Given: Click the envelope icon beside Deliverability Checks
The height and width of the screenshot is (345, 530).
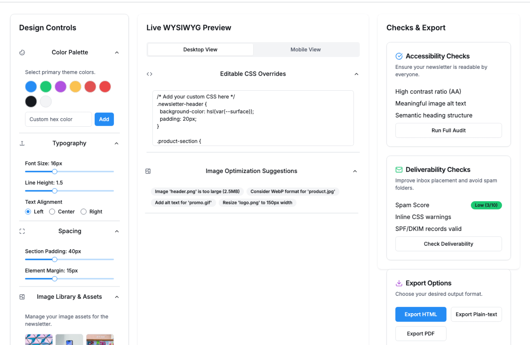Looking at the screenshot, I should click(399, 170).
